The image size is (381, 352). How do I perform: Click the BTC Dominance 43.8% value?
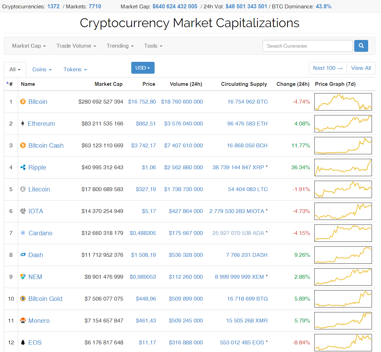click(324, 6)
